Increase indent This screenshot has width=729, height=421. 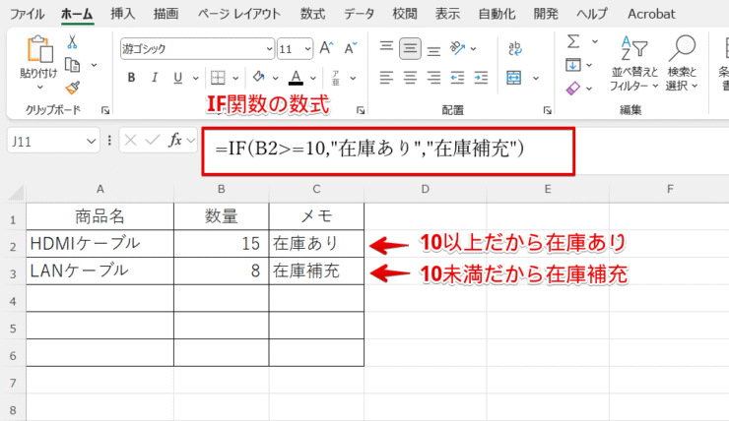point(481,78)
